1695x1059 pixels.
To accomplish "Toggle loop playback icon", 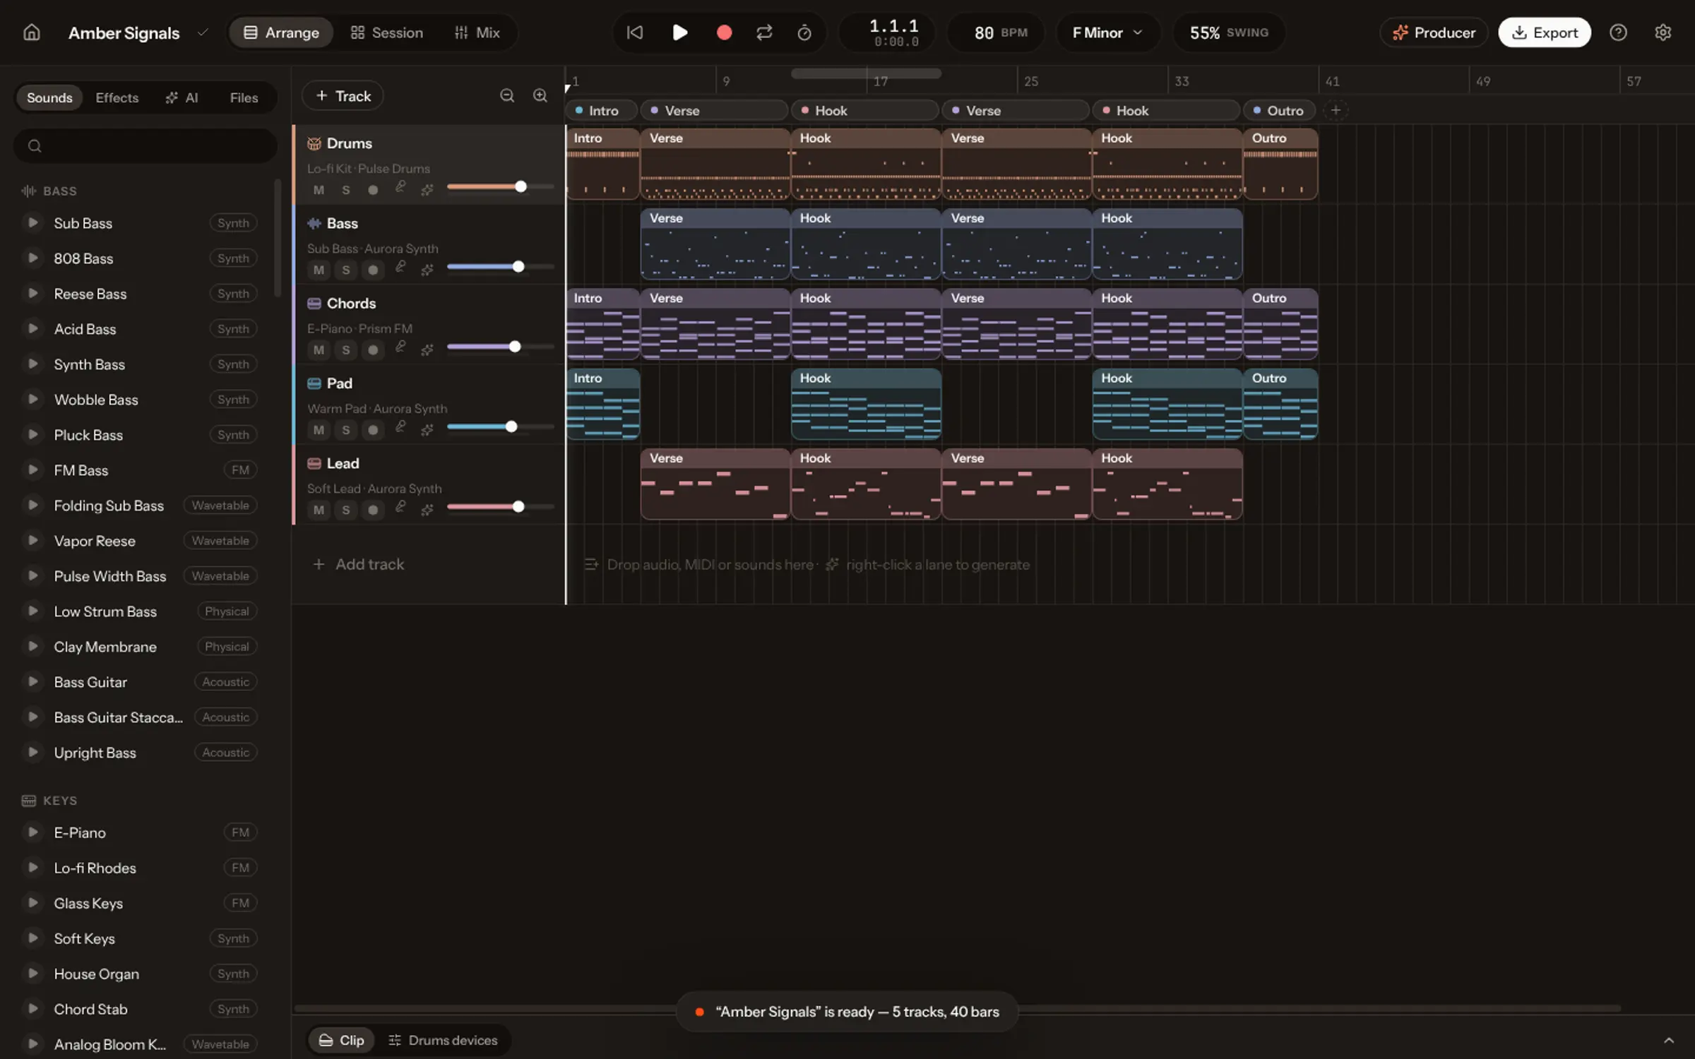I will point(764,32).
